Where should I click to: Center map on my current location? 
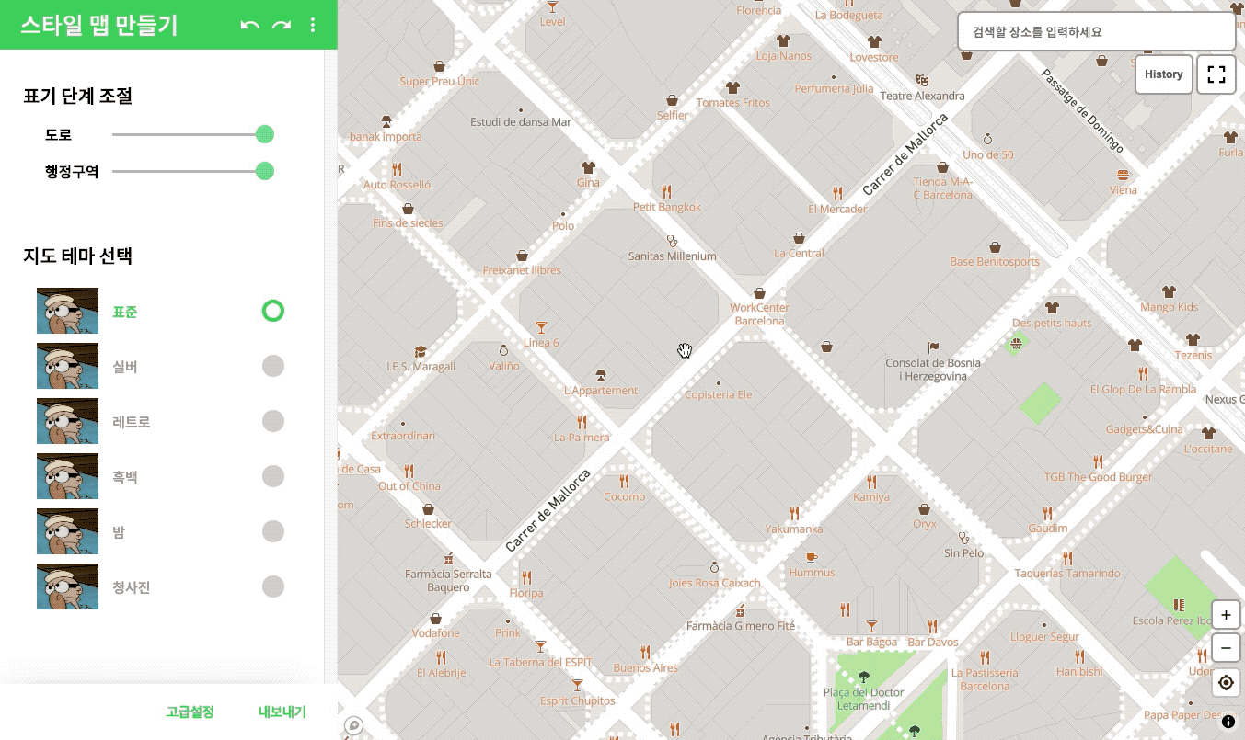1226,683
